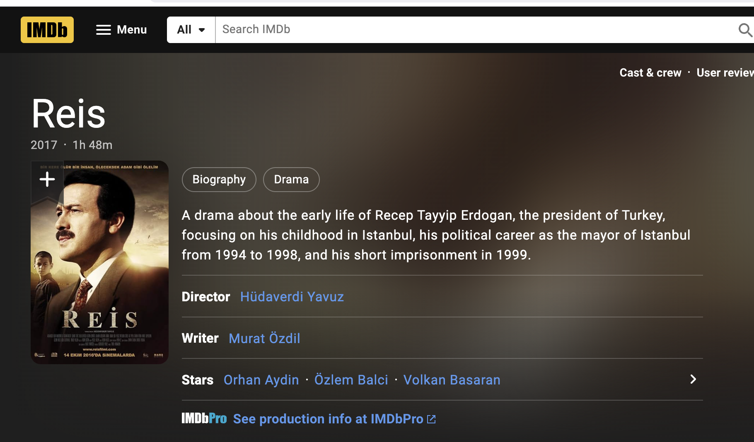Click the plot summary about Erdogan

[436, 235]
